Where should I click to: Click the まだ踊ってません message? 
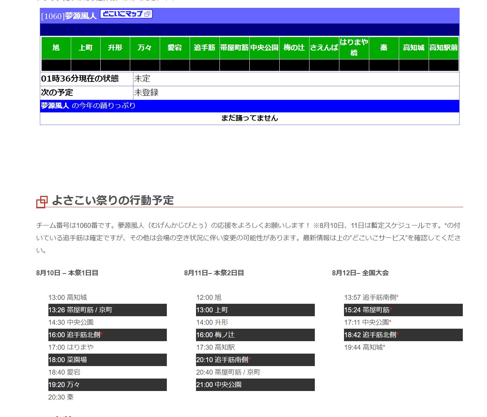[x=250, y=118]
